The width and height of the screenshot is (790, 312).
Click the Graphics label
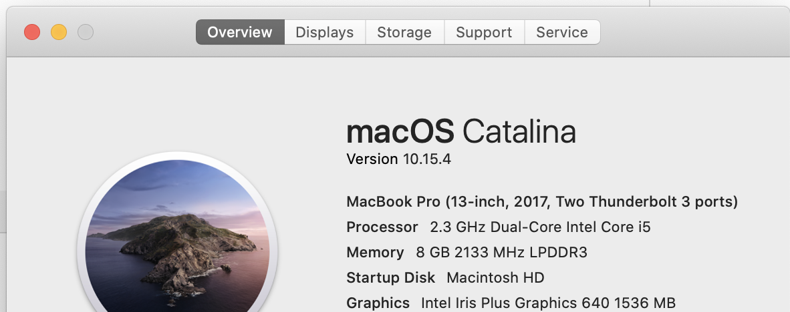(378, 303)
